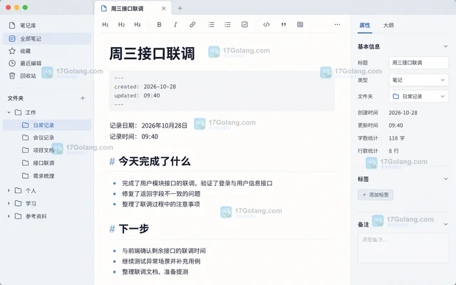Apply Heading 2 format

121,25
